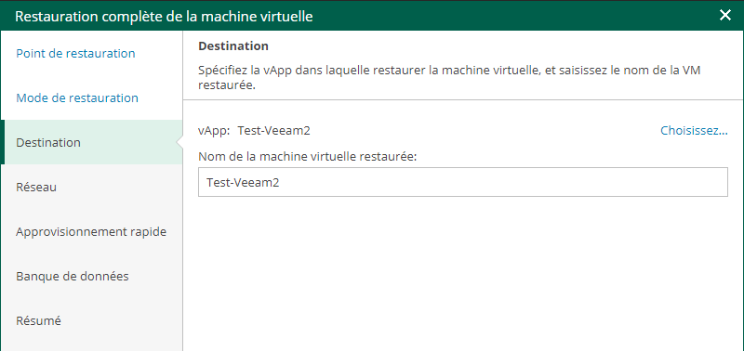Switch to Banque de données step
The width and height of the screenshot is (744, 351).
pyautogui.click(x=73, y=276)
